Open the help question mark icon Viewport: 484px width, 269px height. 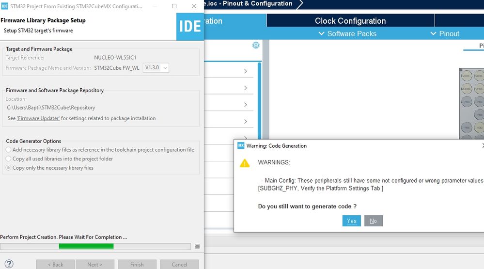(9, 264)
